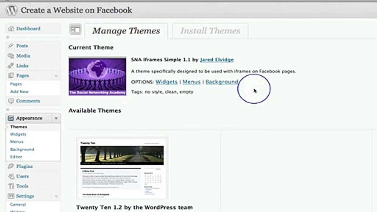377x212 pixels.
Task: Click the Menus link in theme OPTIONS
Action: (x=191, y=82)
